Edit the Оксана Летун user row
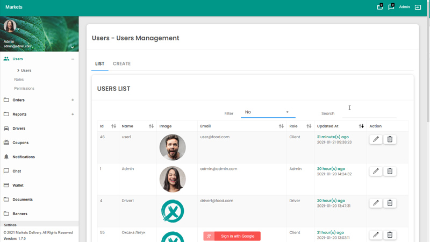Screen dimensions: 430x242 (376, 235)
